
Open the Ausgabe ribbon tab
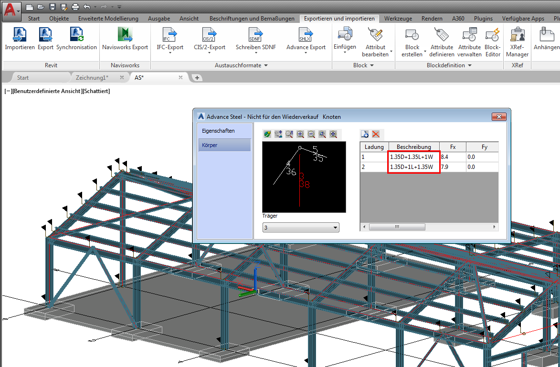pyautogui.click(x=159, y=19)
